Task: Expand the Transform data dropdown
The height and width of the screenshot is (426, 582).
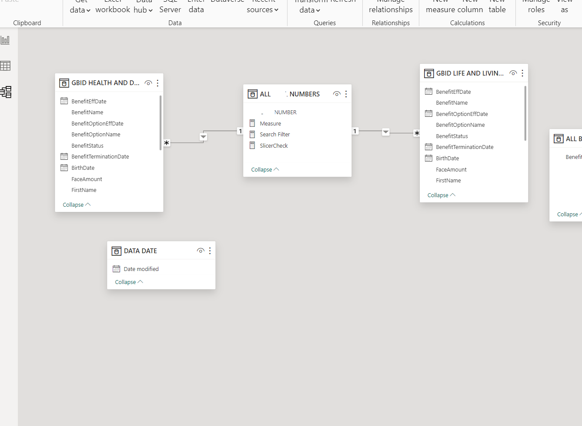Action: click(310, 7)
